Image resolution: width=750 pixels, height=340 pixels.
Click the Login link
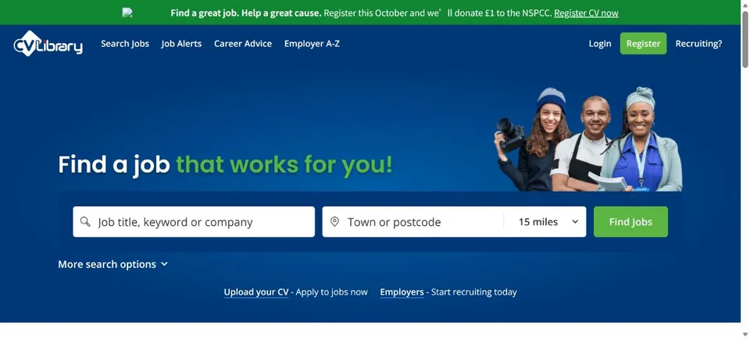[x=600, y=44]
